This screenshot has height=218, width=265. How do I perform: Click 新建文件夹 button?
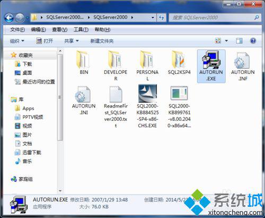[x=102, y=41]
